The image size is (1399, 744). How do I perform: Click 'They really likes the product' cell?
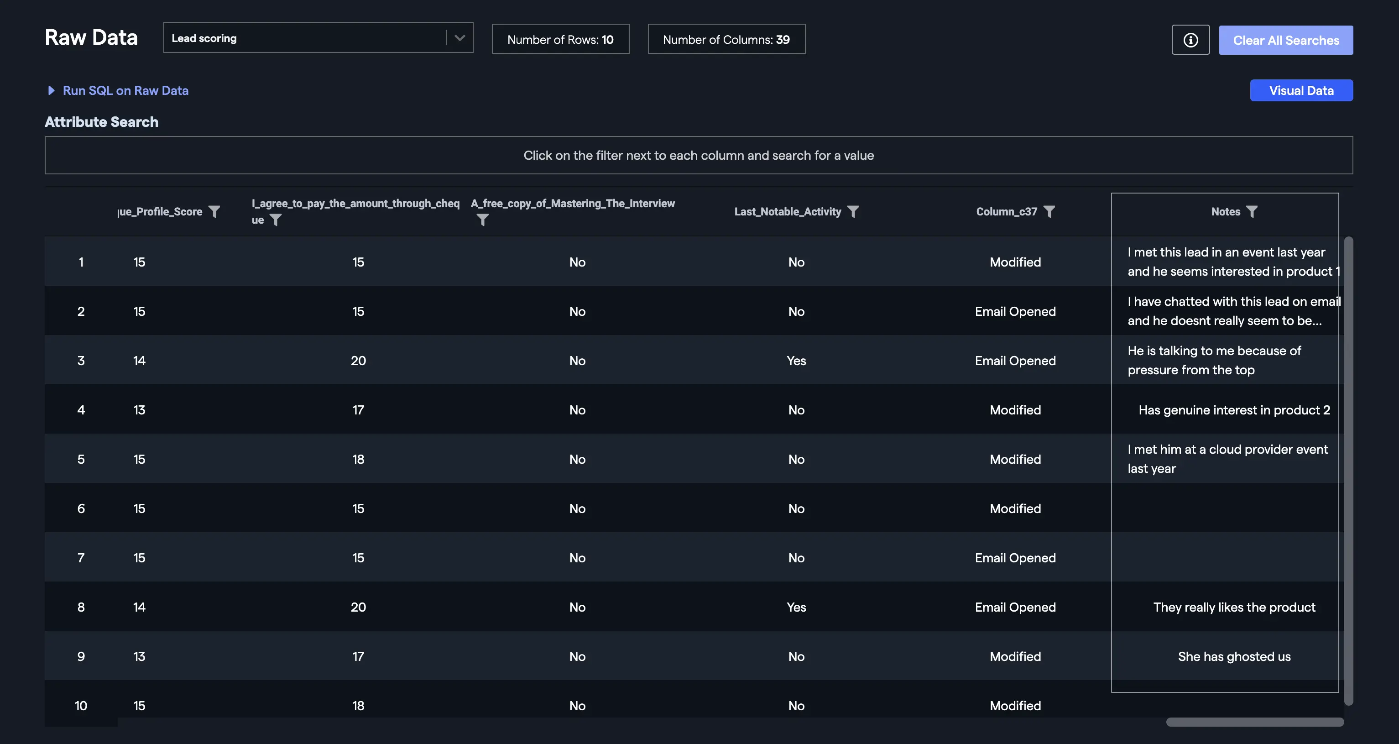(x=1234, y=607)
